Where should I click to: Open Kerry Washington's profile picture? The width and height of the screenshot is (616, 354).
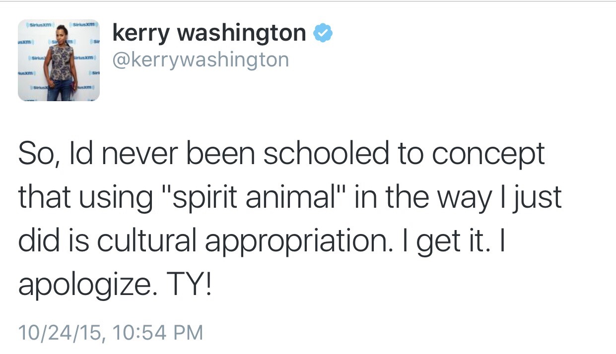click(x=59, y=60)
